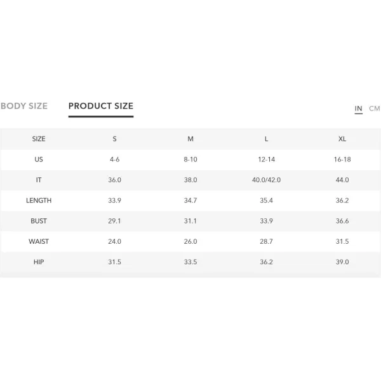Select the BUST row label

click(39, 221)
